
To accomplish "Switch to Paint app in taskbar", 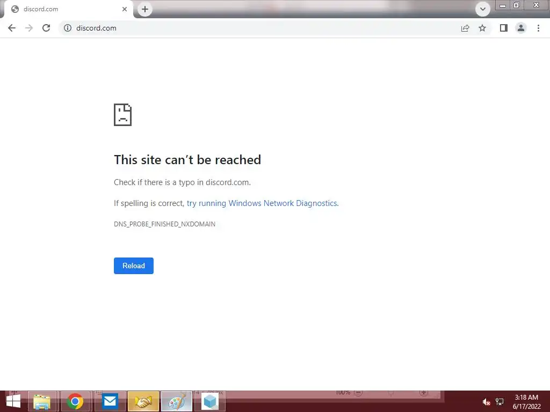I will pos(176,401).
